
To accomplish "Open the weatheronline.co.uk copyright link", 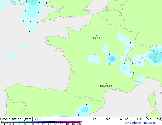I will point(141,123).
